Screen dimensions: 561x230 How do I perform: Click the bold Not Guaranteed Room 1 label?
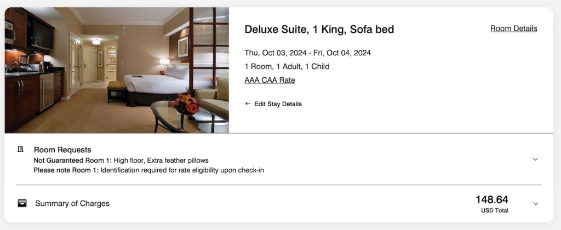point(72,160)
